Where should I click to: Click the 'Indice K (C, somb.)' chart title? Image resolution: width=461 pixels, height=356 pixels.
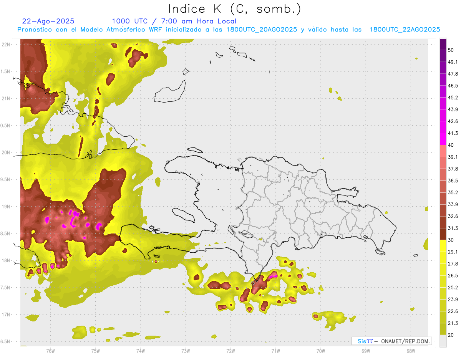234,9
